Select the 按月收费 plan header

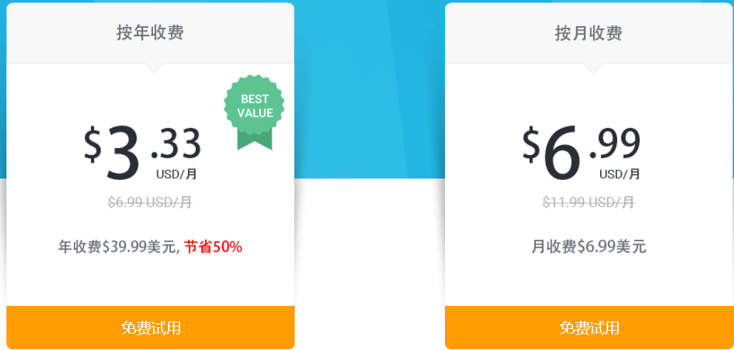589,33
